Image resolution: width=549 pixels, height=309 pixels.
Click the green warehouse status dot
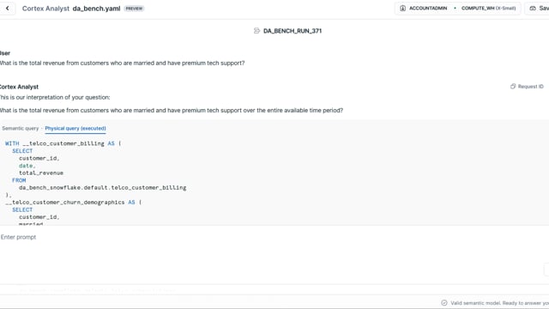tap(455, 8)
